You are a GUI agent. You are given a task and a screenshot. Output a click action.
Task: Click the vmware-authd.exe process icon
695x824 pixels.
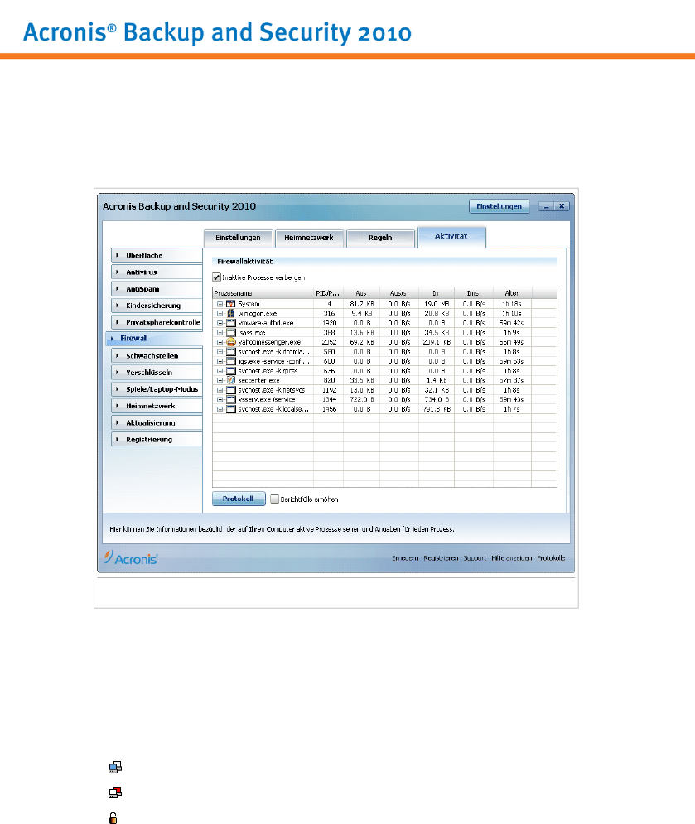(x=231, y=323)
